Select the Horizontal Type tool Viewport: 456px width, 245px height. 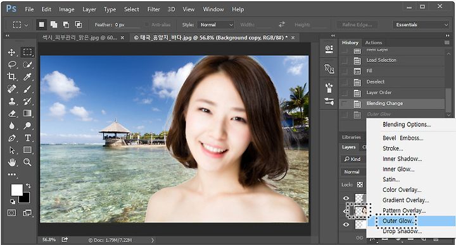[28, 138]
